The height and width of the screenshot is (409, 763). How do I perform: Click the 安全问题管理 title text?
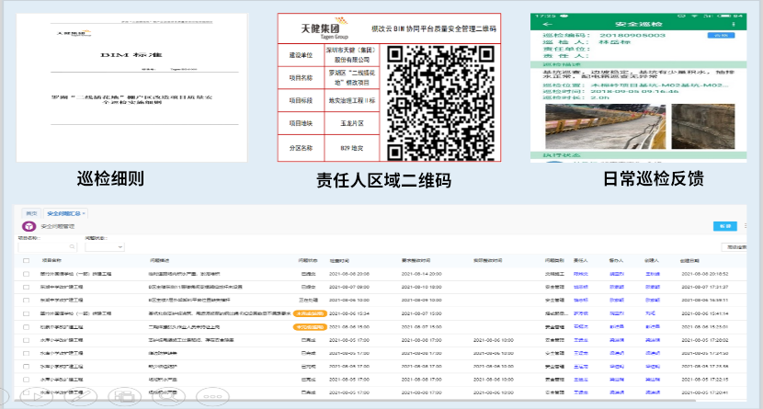[x=57, y=227]
